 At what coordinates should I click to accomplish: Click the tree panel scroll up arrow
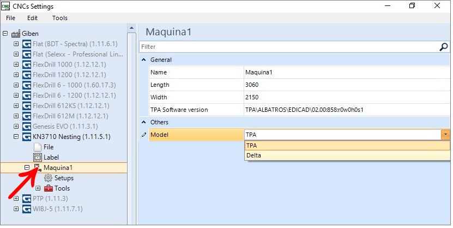pos(131,28)
